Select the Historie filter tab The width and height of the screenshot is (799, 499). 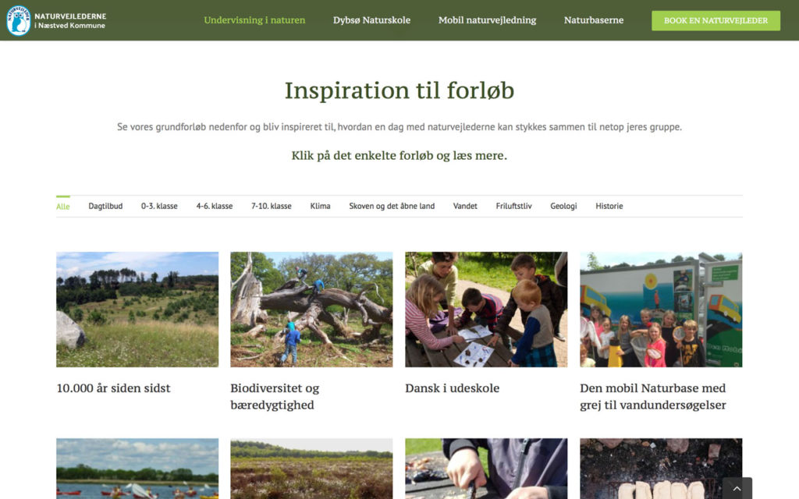(x=609, y=206)
